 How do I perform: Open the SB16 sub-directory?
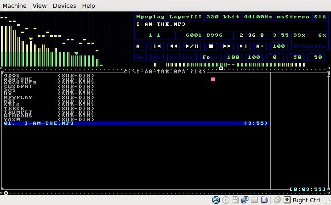[49, 105]
